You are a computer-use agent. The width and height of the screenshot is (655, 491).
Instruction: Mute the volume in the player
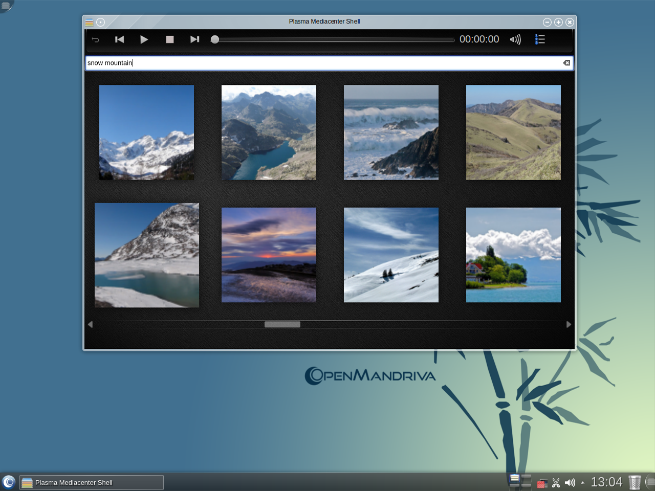[515, 39]
